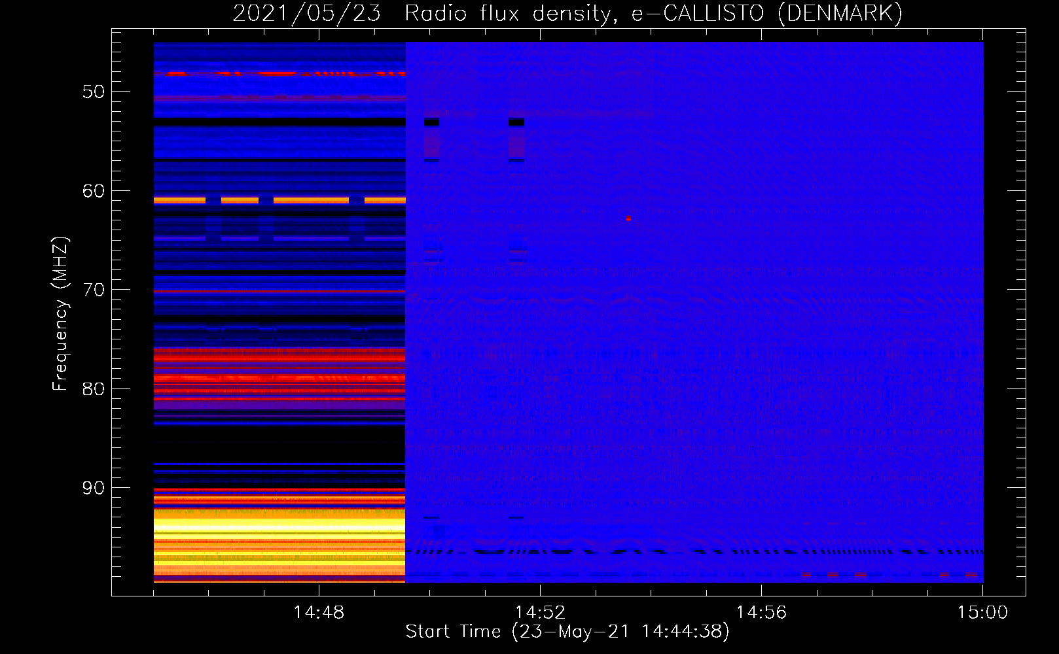Screen dimensions: 1059x654
Task: Click the small red spot near 63 MHz
Action: [x=628, y=218]
